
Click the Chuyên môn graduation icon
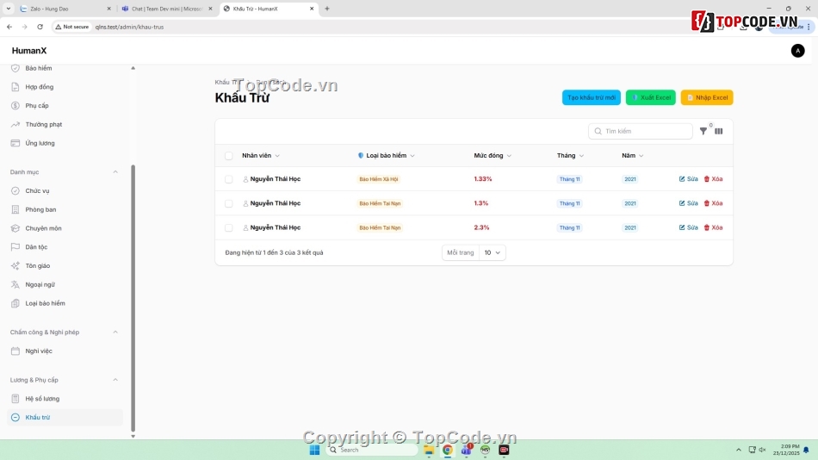pyautogui.click(x=15, y=228)
